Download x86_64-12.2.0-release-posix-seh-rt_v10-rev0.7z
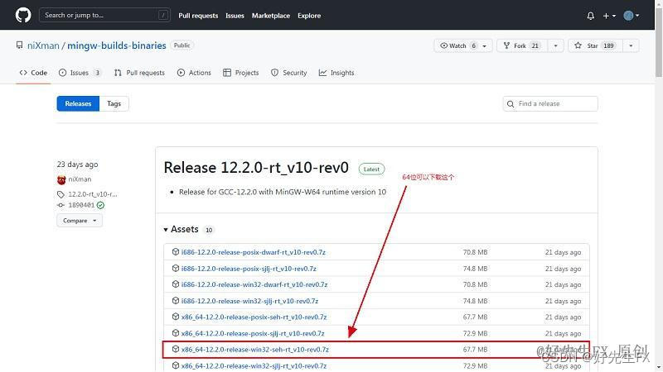The width and height of the screenshot is (663, 372). (254, 317)
